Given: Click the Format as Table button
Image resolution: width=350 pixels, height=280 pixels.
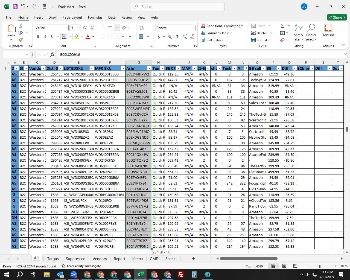Looking at the screenshot, I should tap(216, 33).
